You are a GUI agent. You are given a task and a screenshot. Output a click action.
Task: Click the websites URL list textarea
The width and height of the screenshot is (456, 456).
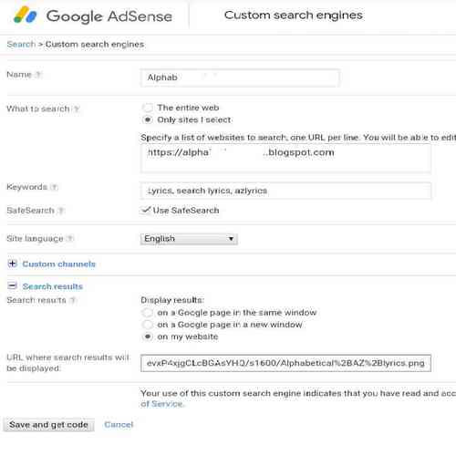click(x=285, y=159)
